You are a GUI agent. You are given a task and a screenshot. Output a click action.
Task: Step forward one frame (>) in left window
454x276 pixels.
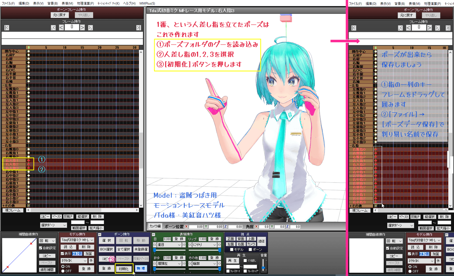tap(82, 28)
